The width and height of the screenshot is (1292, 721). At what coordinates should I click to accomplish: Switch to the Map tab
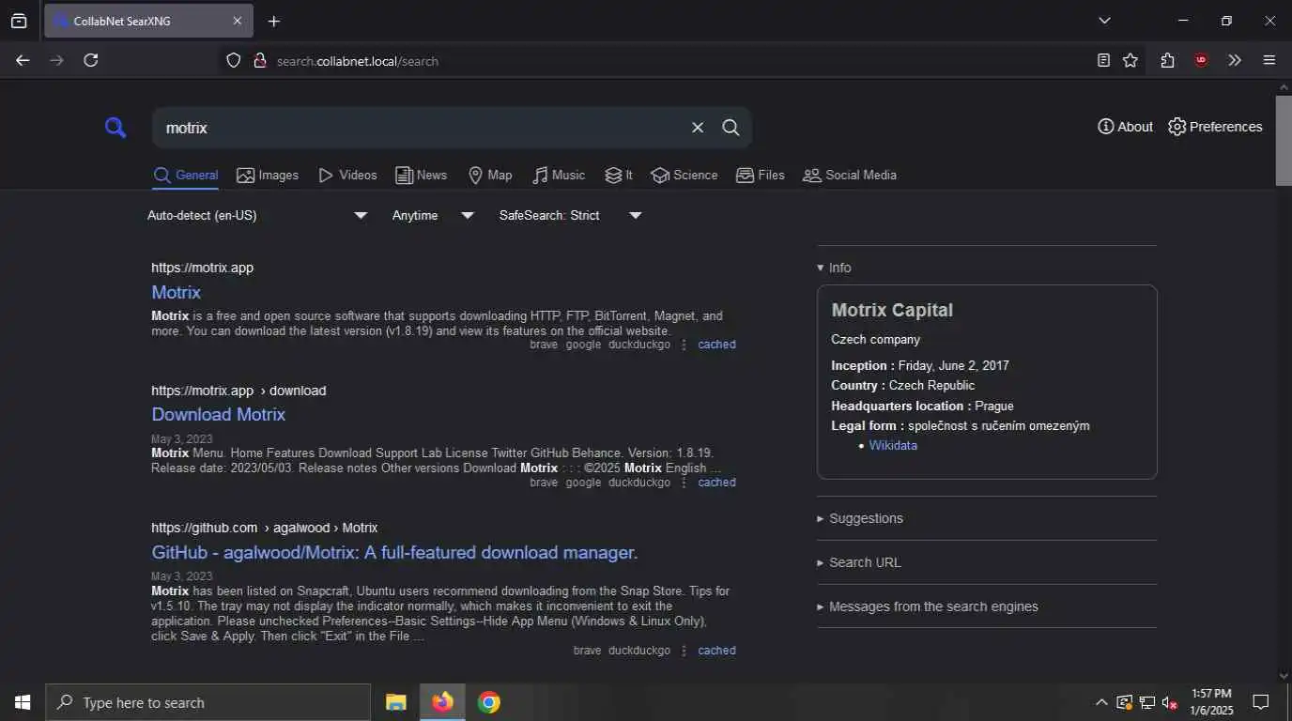[490, 176]
